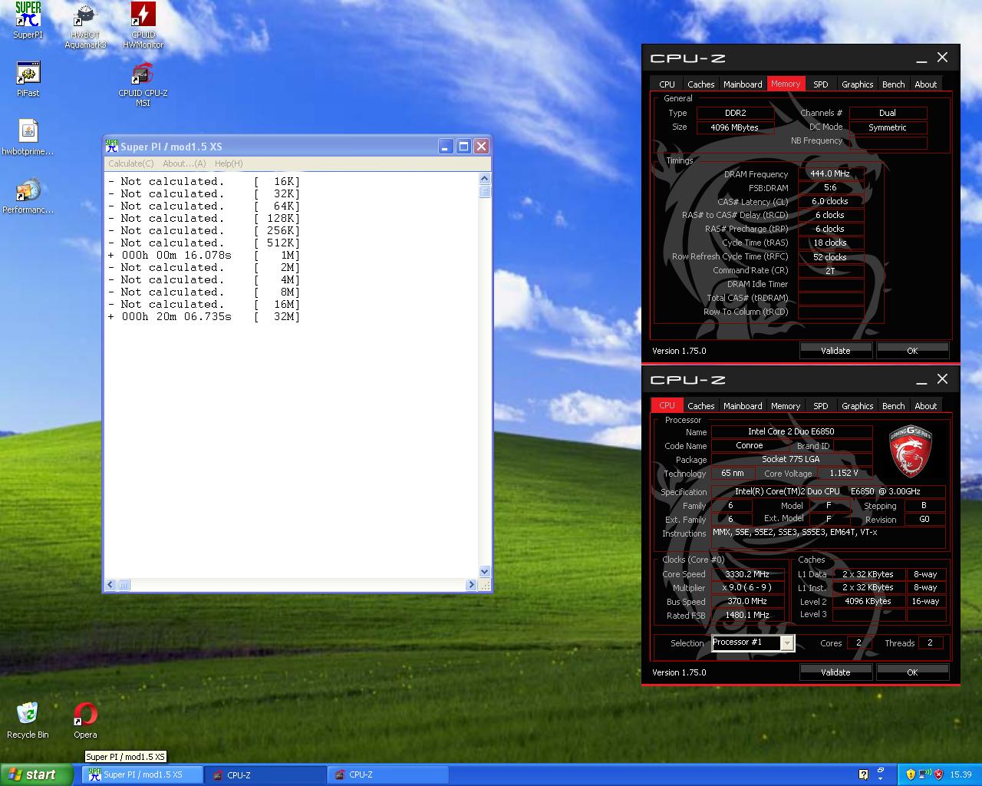Open the Windows Start menu

click(38, 774)
